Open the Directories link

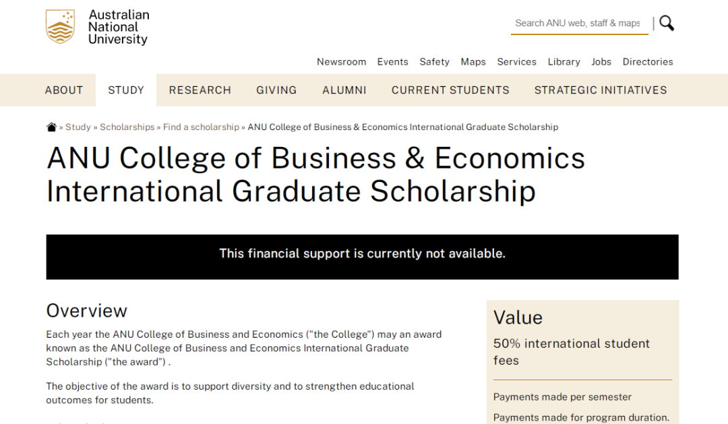pyautogui.click(x=648, y=62)
